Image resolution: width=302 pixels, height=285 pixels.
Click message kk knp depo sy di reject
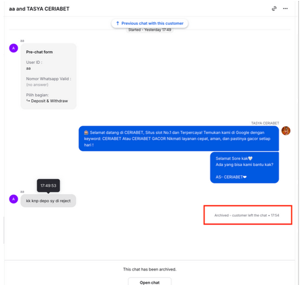(48, 200)
